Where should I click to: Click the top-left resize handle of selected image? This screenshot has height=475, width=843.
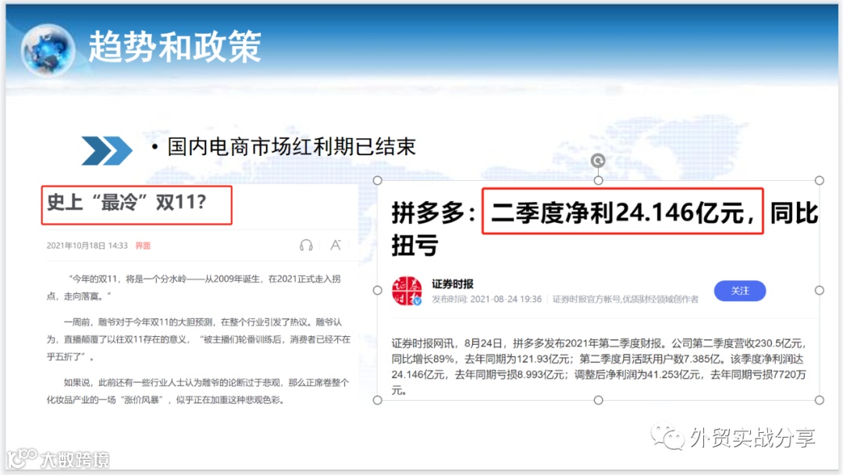point(378,180)
